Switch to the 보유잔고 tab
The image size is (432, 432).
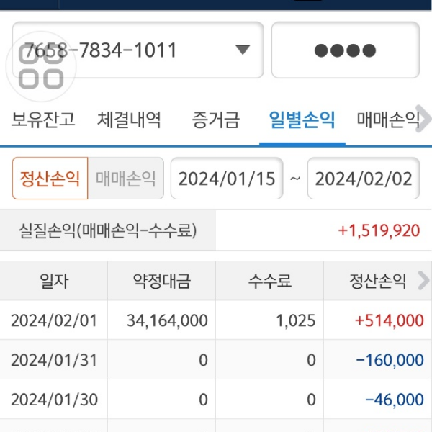click(x=43, y=120)
